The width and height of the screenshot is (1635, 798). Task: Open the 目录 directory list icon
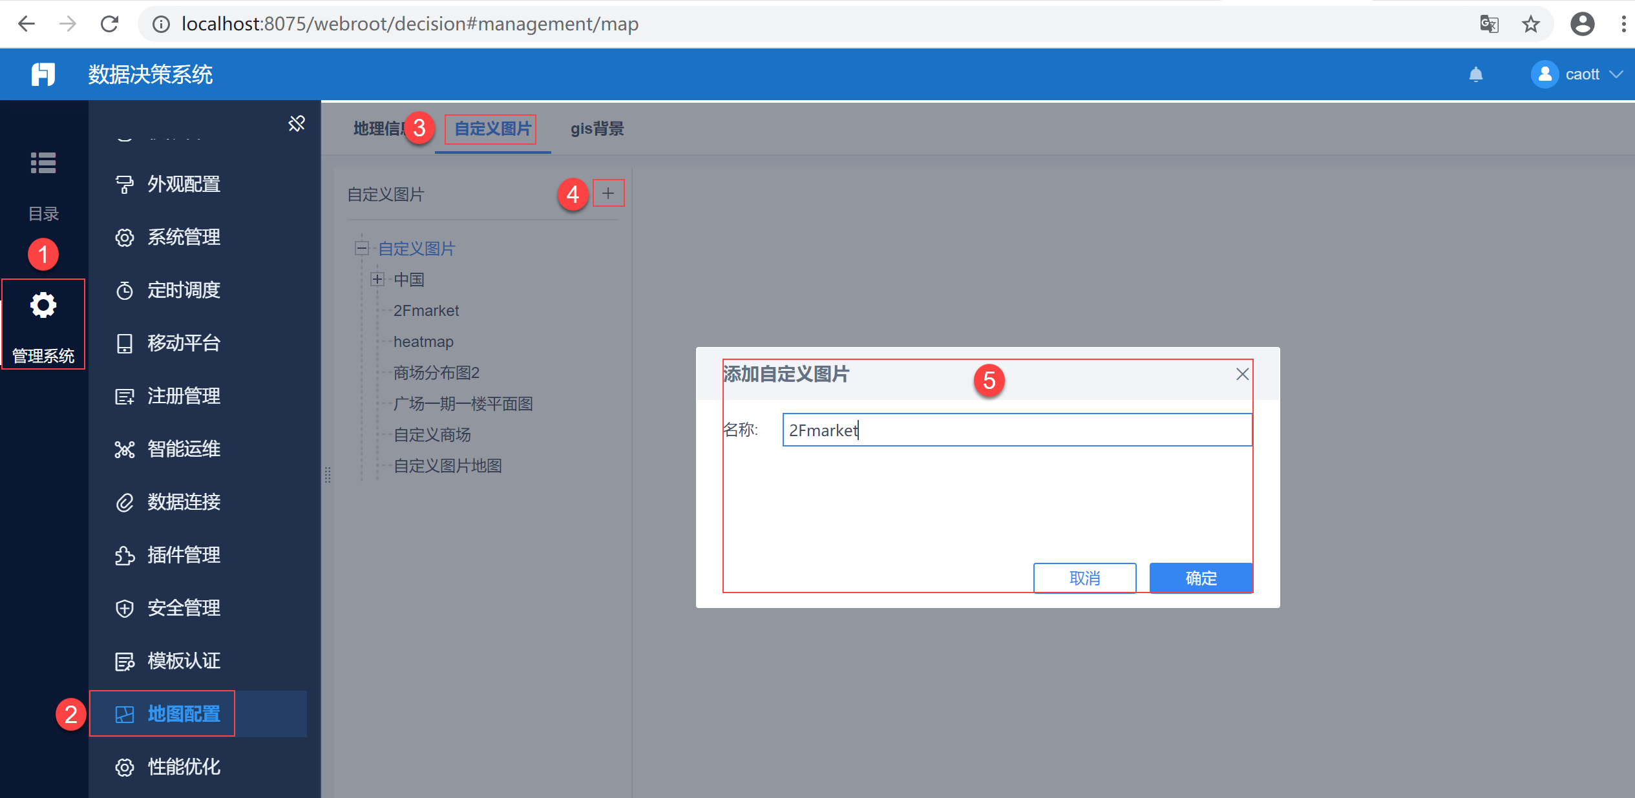43,163
